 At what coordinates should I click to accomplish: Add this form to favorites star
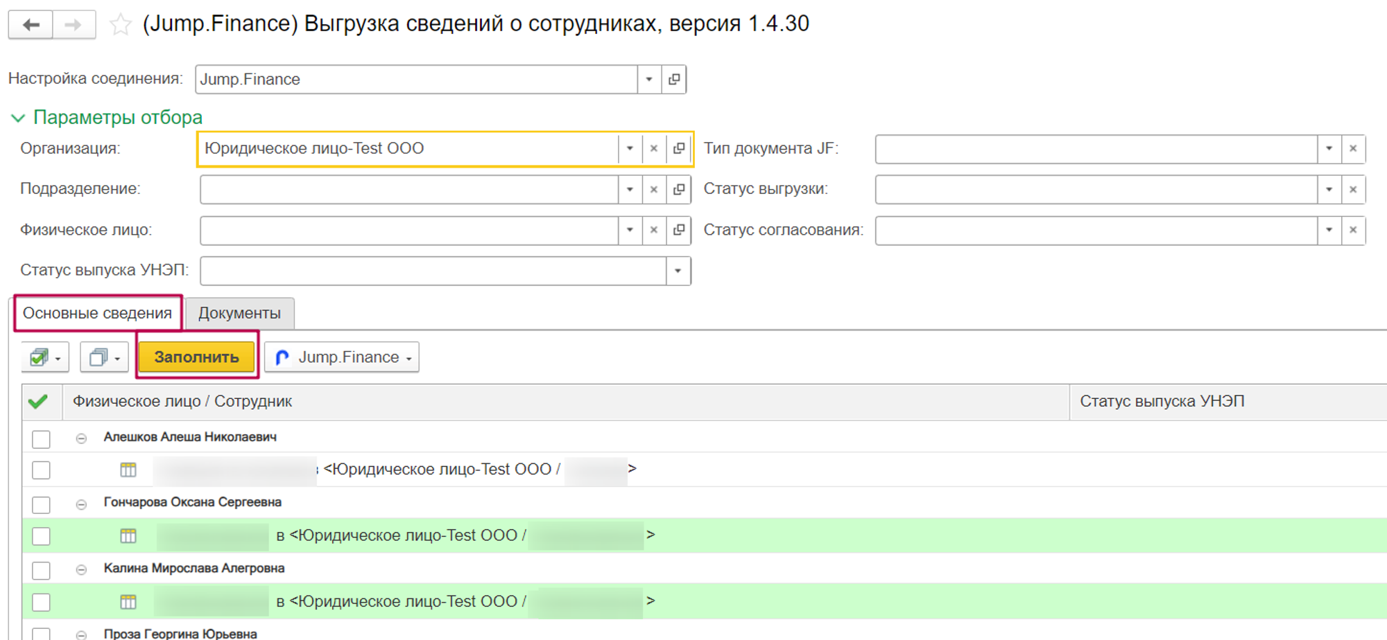tap(120, 26)
